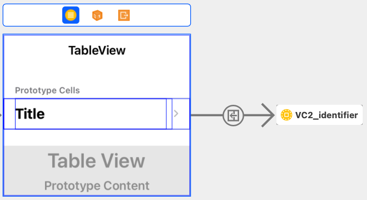Select the "VC2_identifier" reference label

(x=326, y=115)
